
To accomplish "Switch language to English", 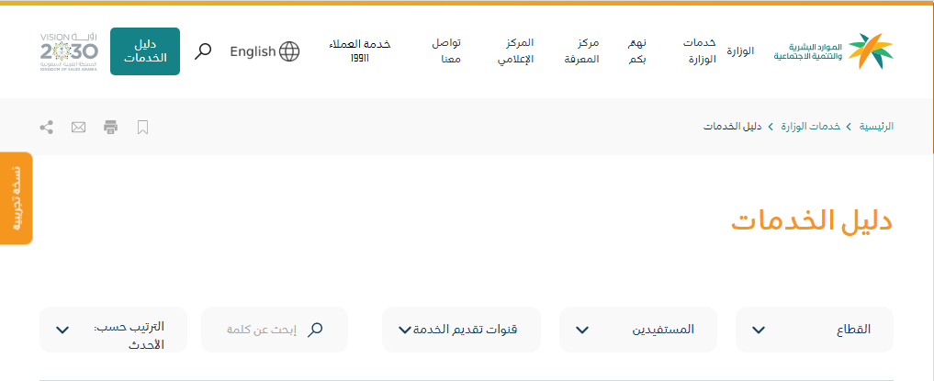I will click(x=253, y=51).
